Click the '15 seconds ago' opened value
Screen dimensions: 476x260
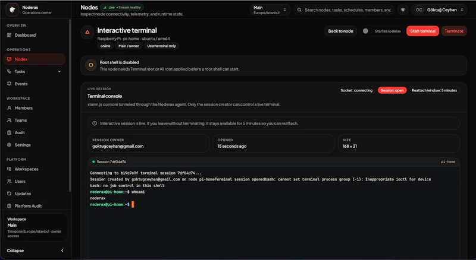(232, 146)
